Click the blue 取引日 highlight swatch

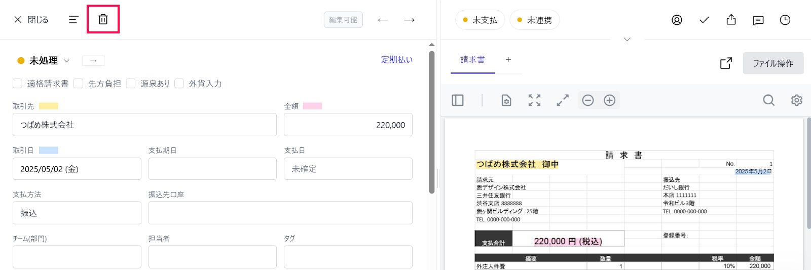tap(49, 150)
